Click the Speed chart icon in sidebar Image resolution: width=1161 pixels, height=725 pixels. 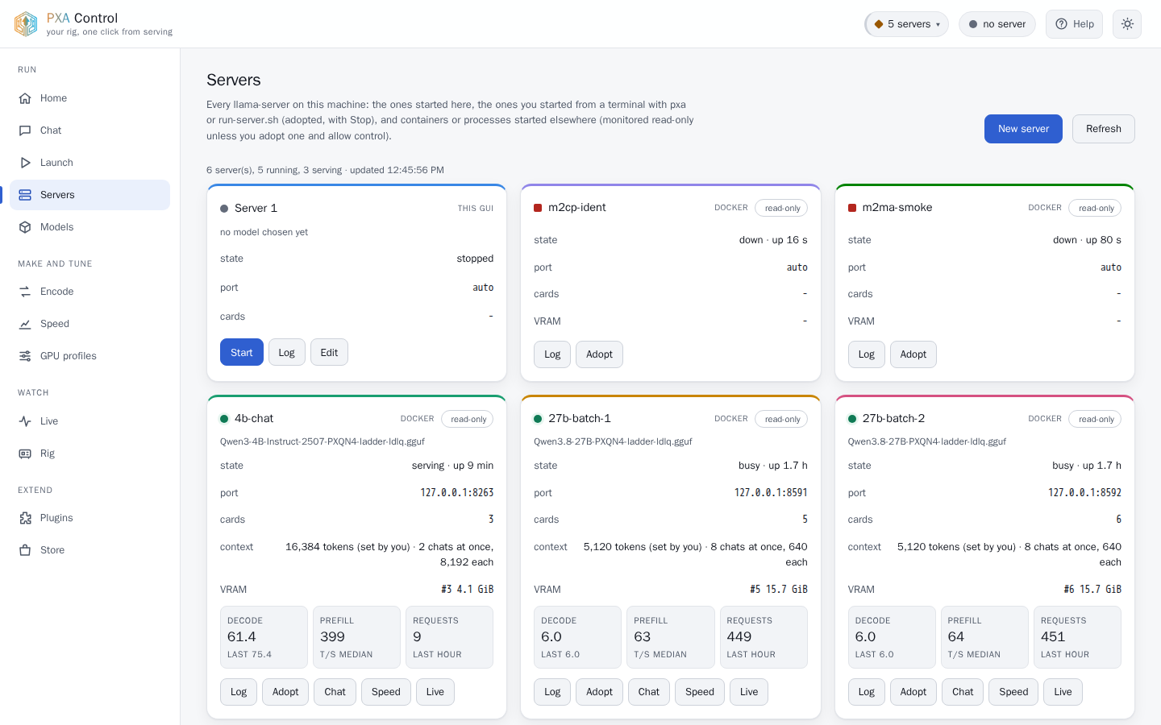25,324
